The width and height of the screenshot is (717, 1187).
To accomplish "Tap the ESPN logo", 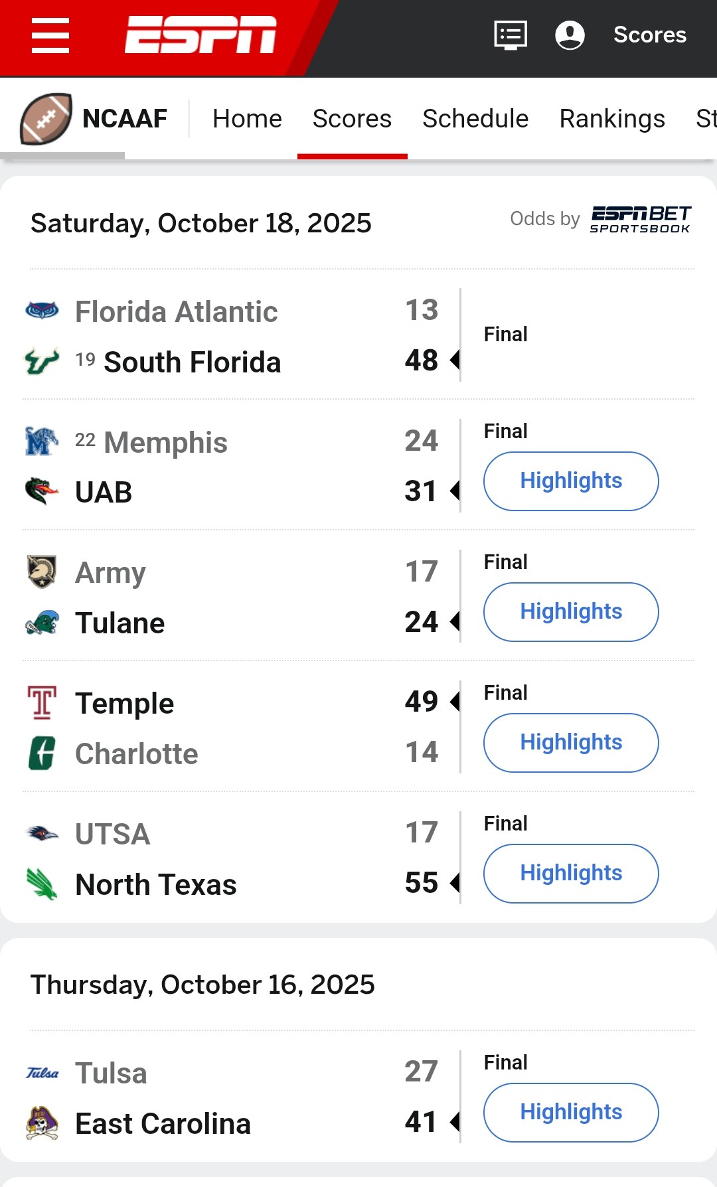I will click(x=200, y=35).
